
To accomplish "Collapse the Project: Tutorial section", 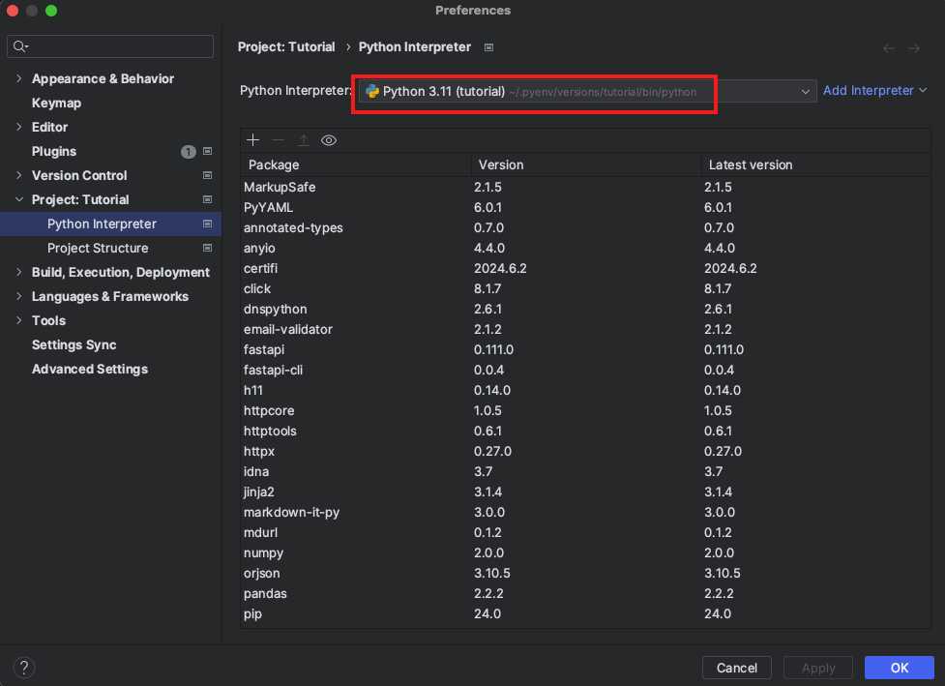I will pyautogui.click(x=18, y=199).
